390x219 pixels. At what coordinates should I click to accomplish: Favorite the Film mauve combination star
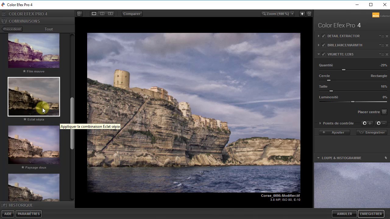[24, 71]
